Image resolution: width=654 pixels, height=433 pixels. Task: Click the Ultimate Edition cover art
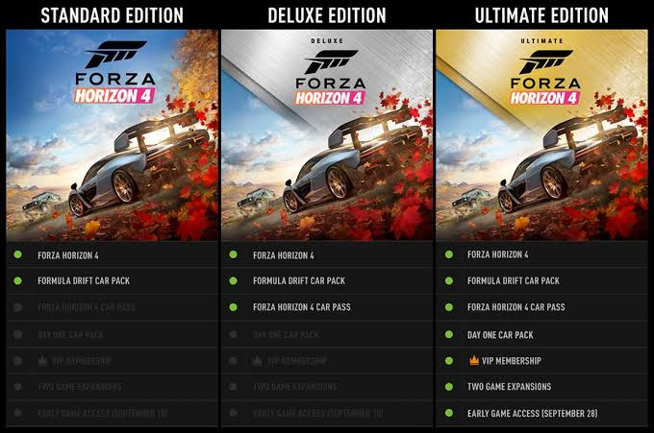541,135
